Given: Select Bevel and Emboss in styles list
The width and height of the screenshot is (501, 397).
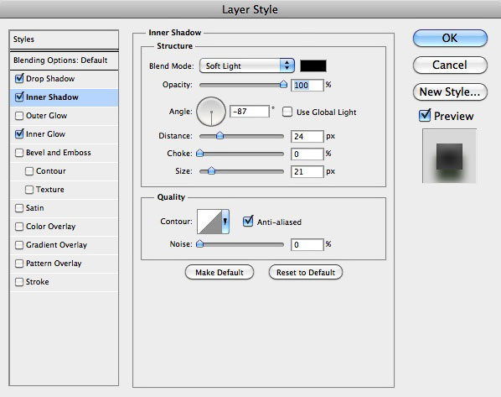Looking at the screenshot, I should pyautogui.click(x=58, y=153).
